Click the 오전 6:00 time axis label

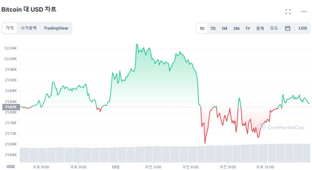[190, 167]
